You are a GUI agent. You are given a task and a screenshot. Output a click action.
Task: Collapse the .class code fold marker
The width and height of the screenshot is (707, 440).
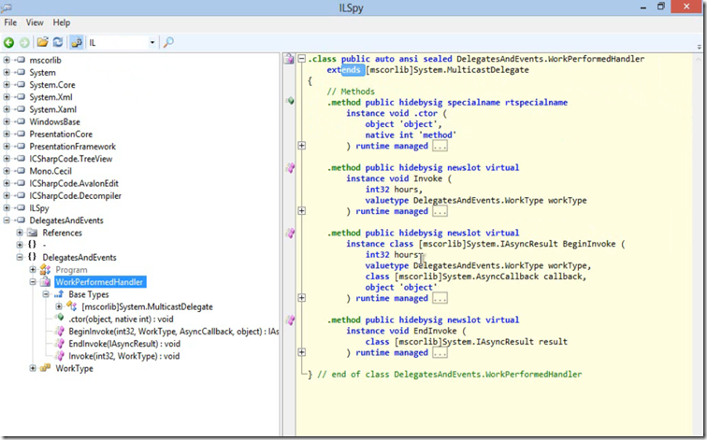tap(302, 59)
